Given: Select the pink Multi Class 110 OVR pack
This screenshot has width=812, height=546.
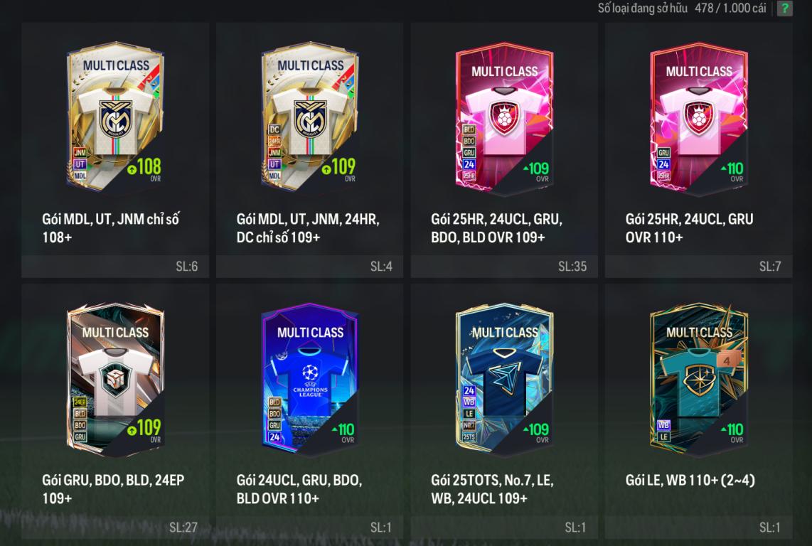Looking at the screenshot, I should coord(698,119).
